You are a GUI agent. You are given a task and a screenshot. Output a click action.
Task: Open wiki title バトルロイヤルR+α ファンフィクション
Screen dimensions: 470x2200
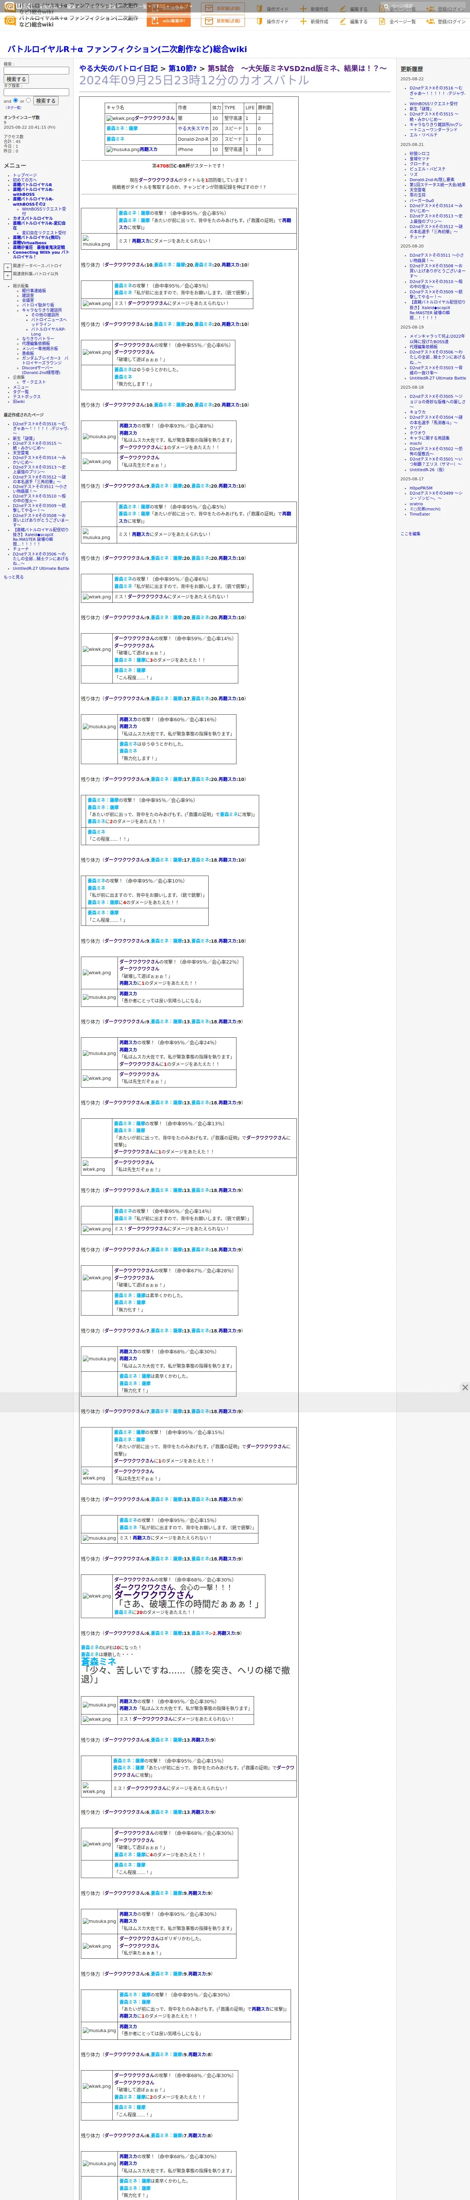[x=127, y=49]
